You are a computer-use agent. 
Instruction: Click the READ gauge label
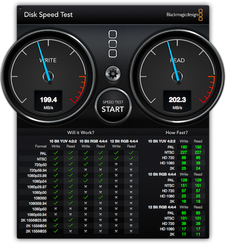pyautogui.click(x=178, y=60)
